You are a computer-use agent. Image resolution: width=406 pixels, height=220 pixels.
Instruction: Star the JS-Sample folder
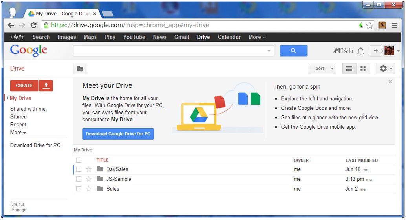pyautogui.click(x=89, y=179)
